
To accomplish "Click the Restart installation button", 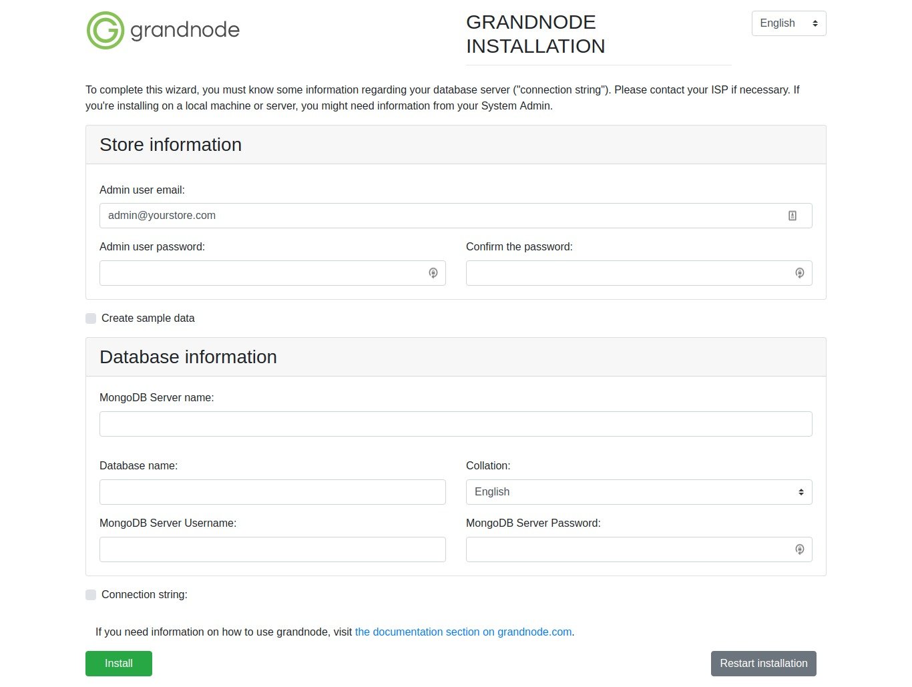I will 763,664.
